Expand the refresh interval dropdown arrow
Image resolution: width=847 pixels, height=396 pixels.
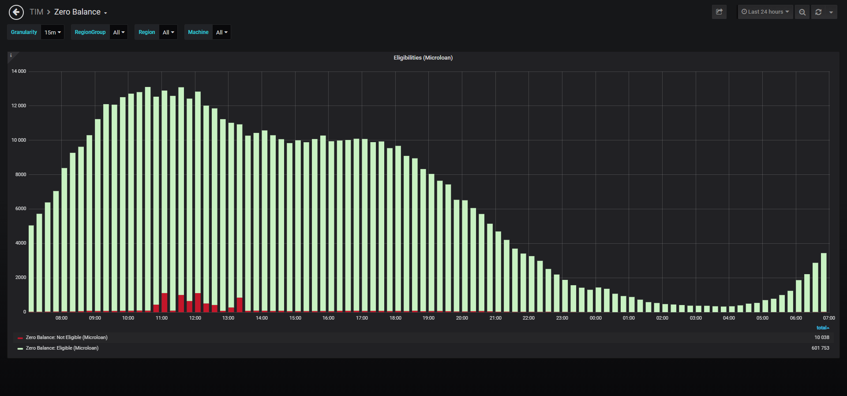[831, 12]
